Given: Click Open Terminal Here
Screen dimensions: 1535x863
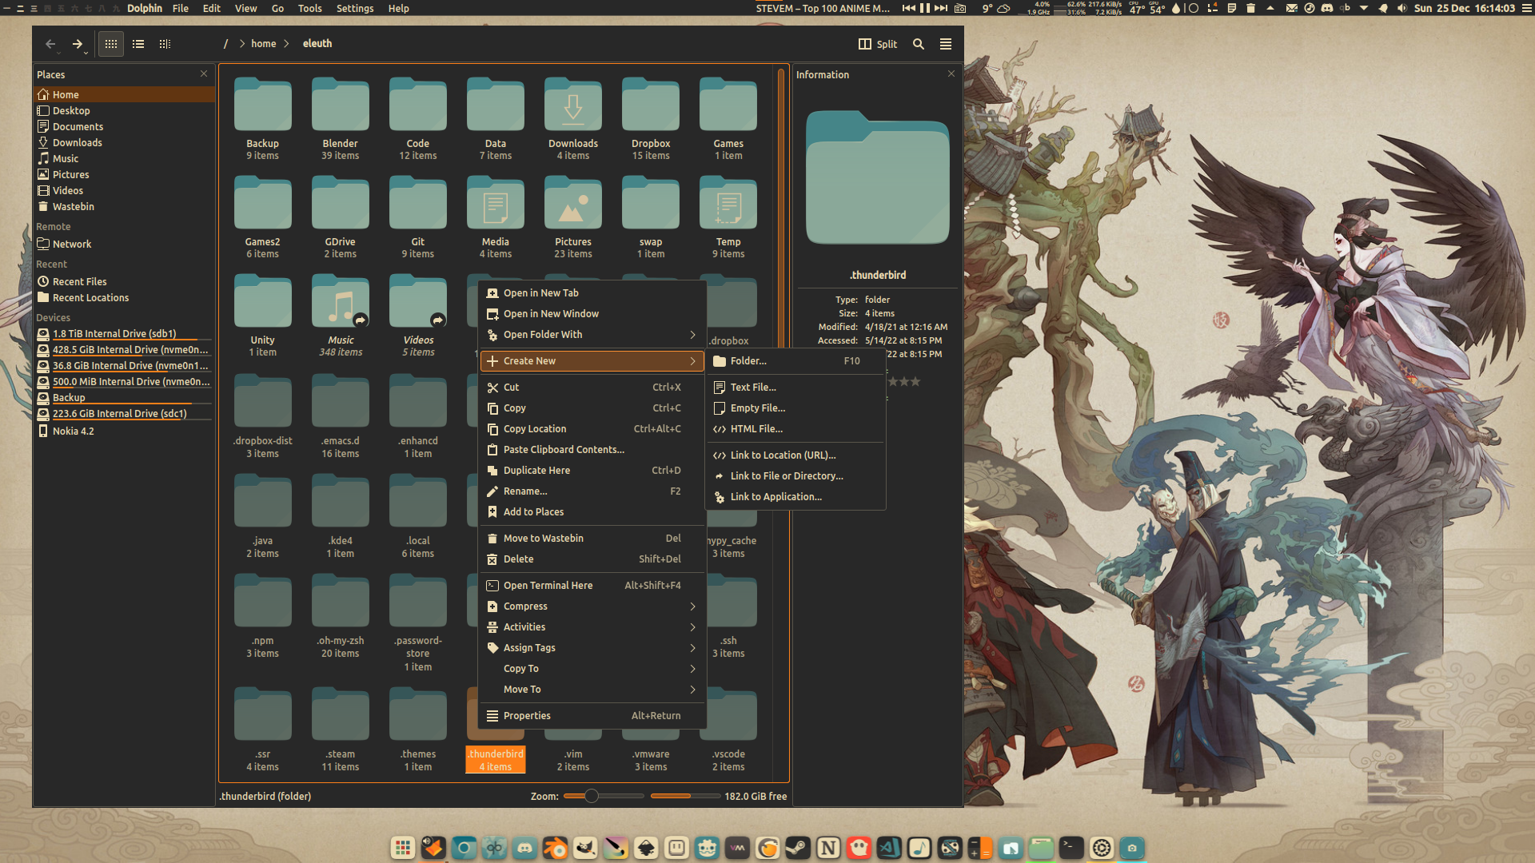Looking at the screenshot, I should (x=592, y=586).
